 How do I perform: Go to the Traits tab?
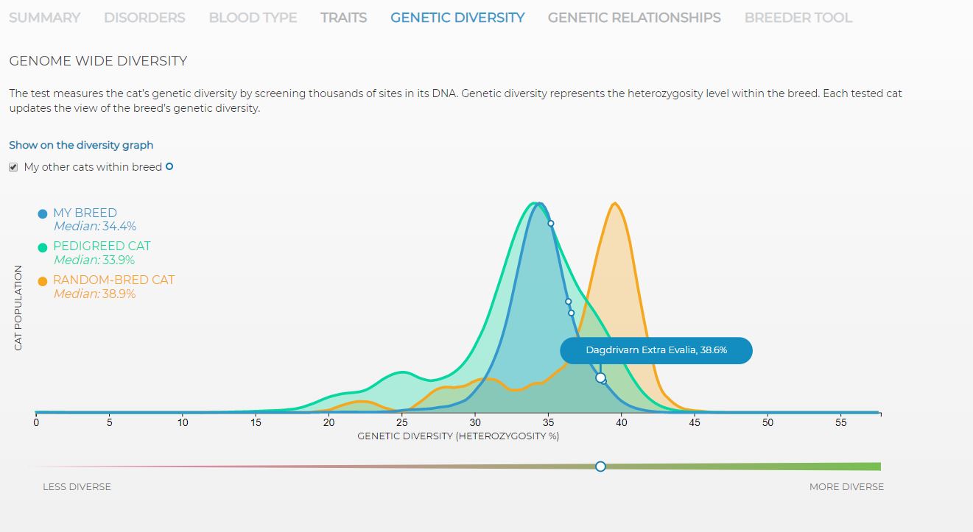(343, 18)
